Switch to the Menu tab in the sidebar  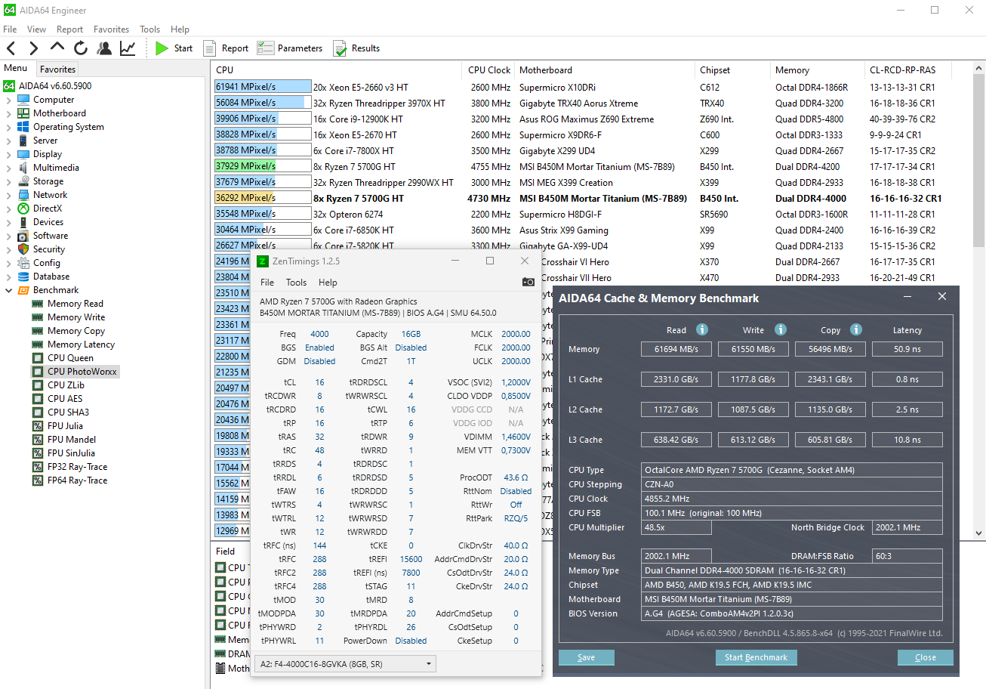pos(16,68)
